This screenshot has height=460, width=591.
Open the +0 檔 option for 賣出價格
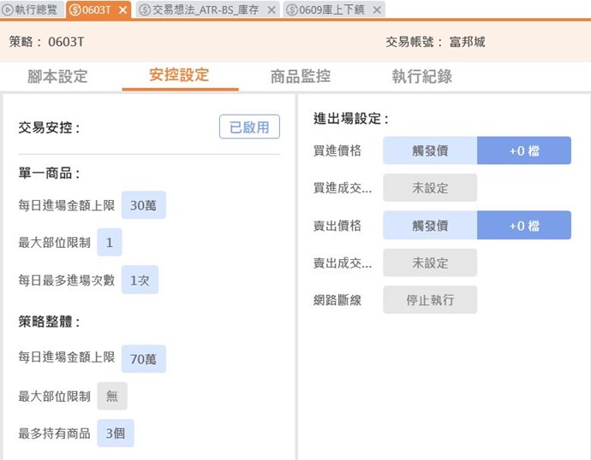pos(524,226)
